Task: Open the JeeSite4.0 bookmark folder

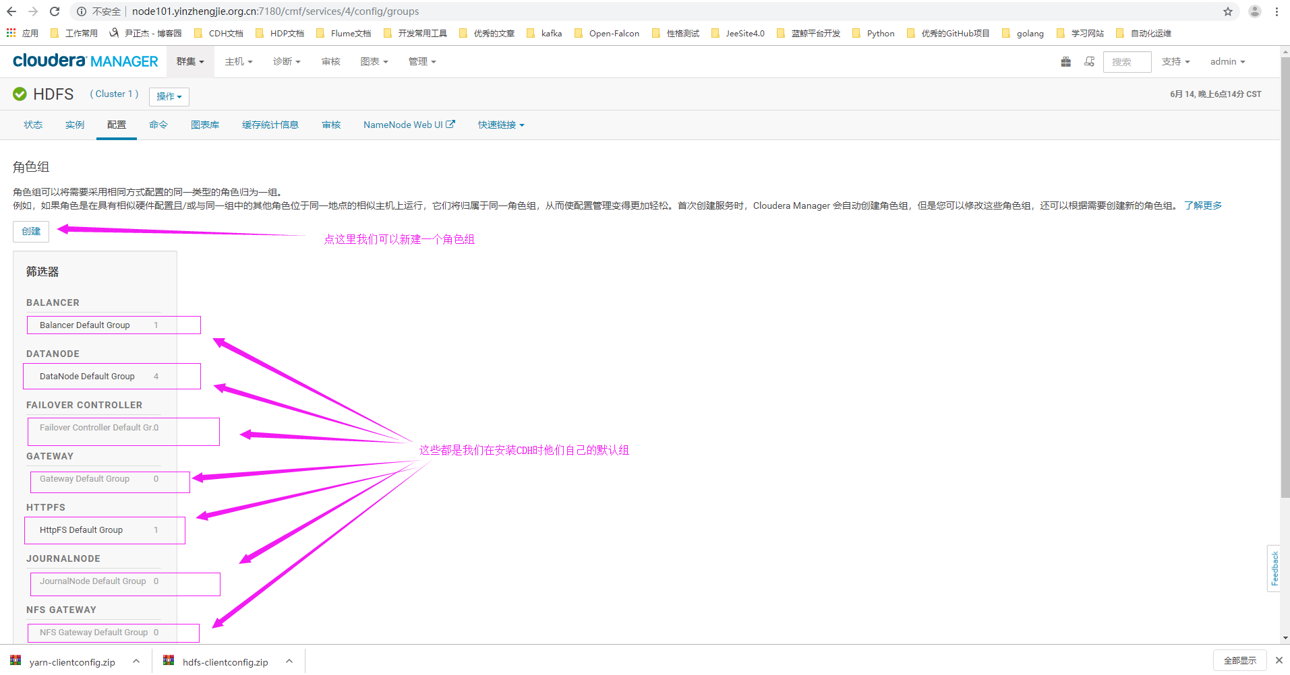Action: click(738, 33)
